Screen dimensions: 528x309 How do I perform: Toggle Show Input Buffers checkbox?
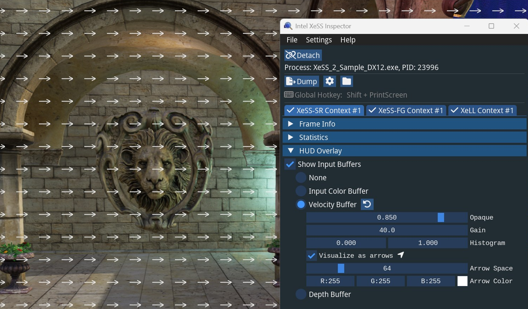290,164
